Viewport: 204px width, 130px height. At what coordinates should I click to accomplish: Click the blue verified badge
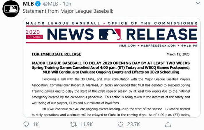pos(38,4)
